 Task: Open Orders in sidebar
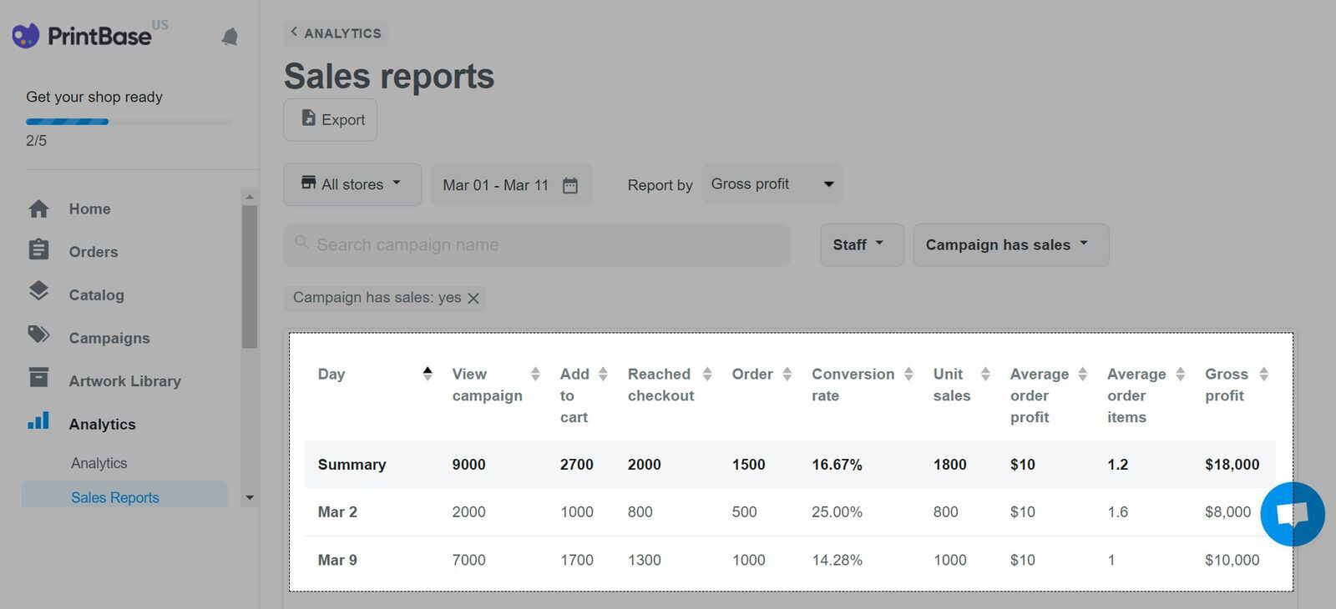94,252
